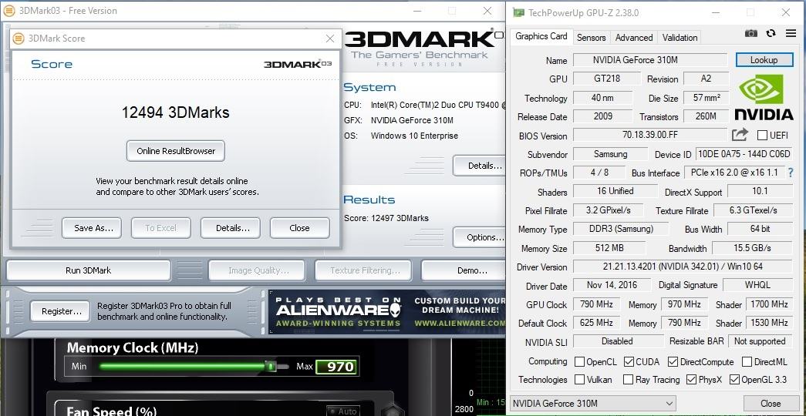Click the Bandwidth value 15.5 GB/s
Viewport: 806px width, 416px height.
click(752, 248)
